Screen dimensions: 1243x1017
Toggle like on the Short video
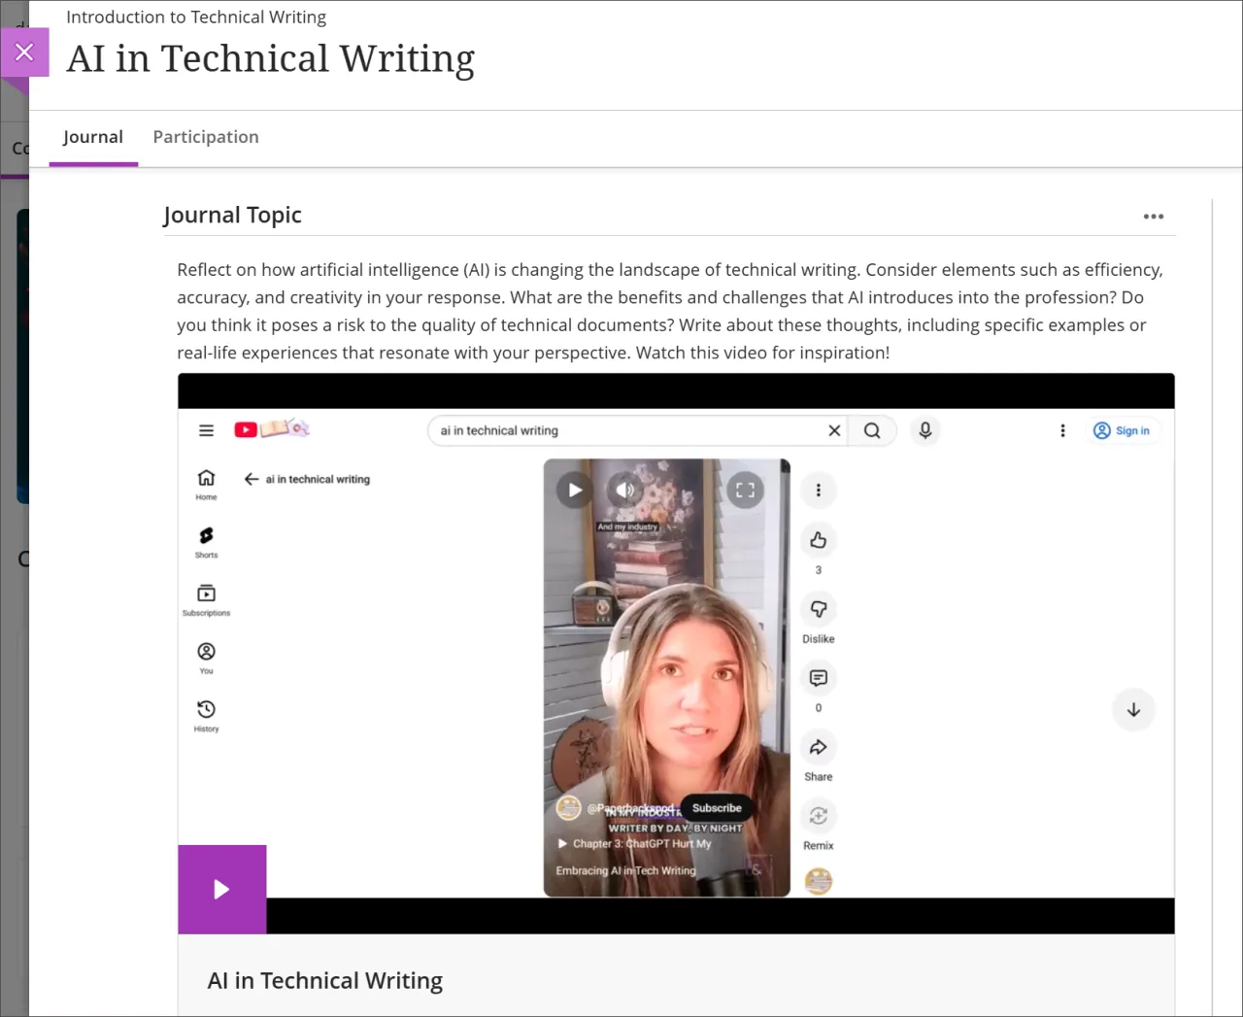(x=818, y=540)
